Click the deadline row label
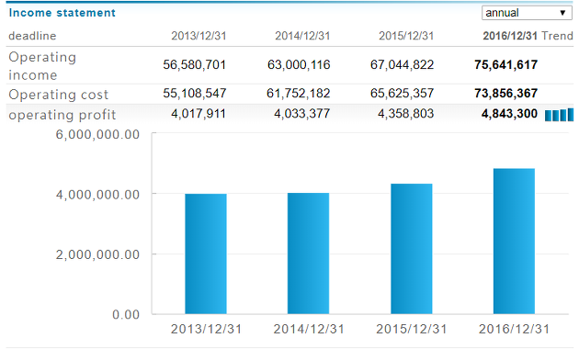This screenshot has width=579, height=349. tap(32, 36)
